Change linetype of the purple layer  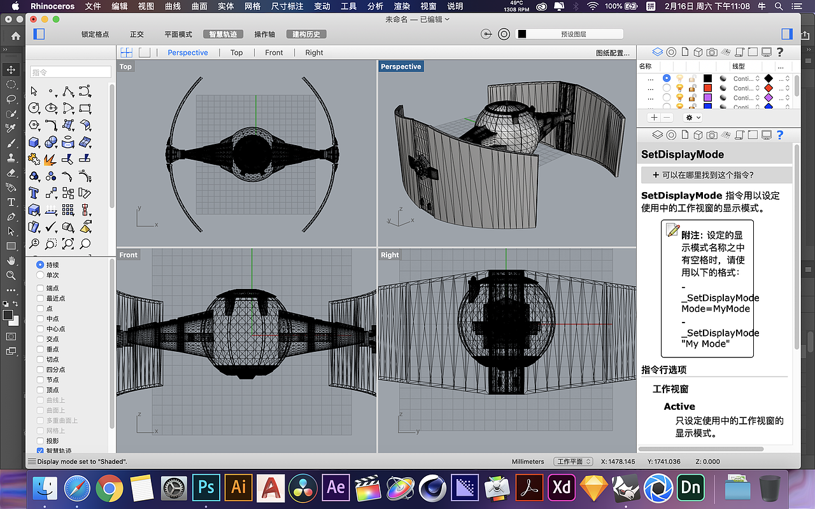click(x=746, y=98)
